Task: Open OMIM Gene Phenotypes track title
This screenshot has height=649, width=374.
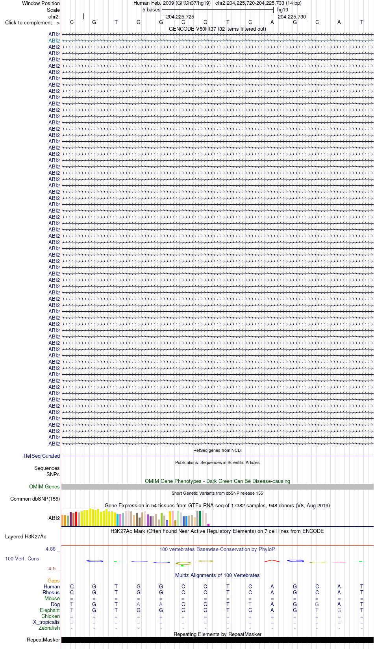Action: [217, 481]
